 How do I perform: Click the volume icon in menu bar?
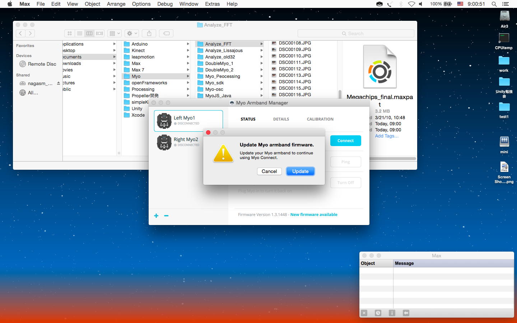coord(420,4)
